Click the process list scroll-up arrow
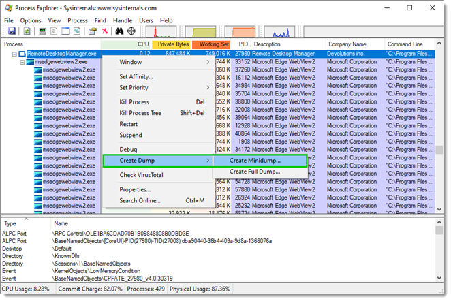 pyautogui.click(x=439, y=43)
